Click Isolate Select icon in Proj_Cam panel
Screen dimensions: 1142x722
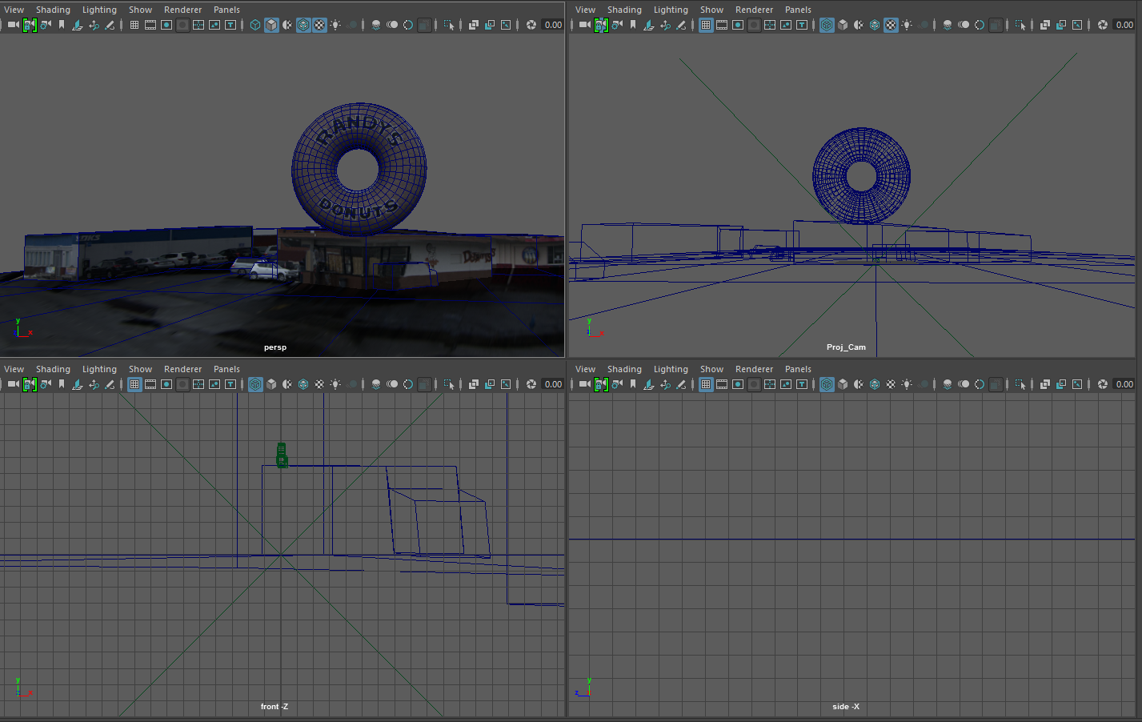(x=1020, y=25)
